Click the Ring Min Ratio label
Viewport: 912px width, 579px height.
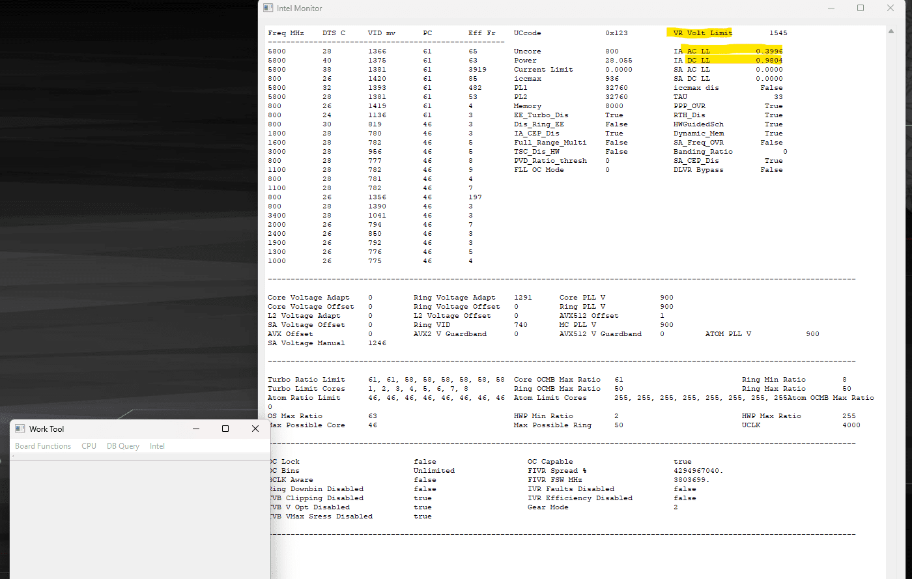pos(774,379)
